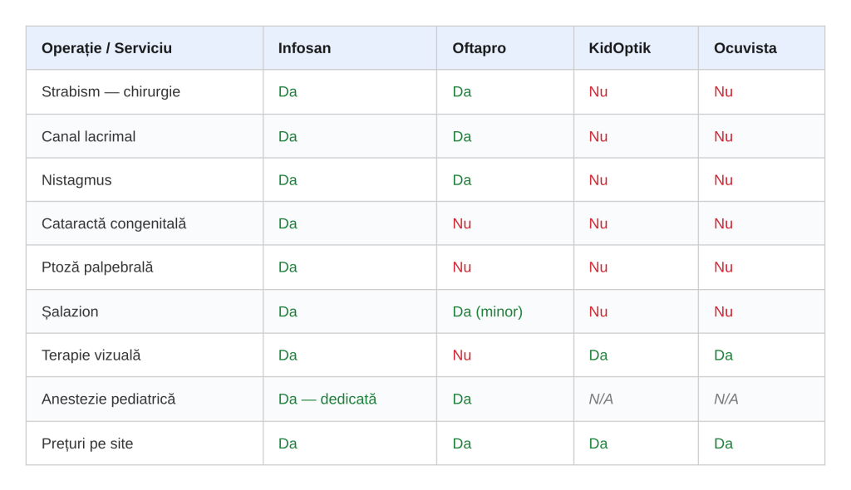
Task: Select the Canal lacrimal row label
Action: click(88, 137)
